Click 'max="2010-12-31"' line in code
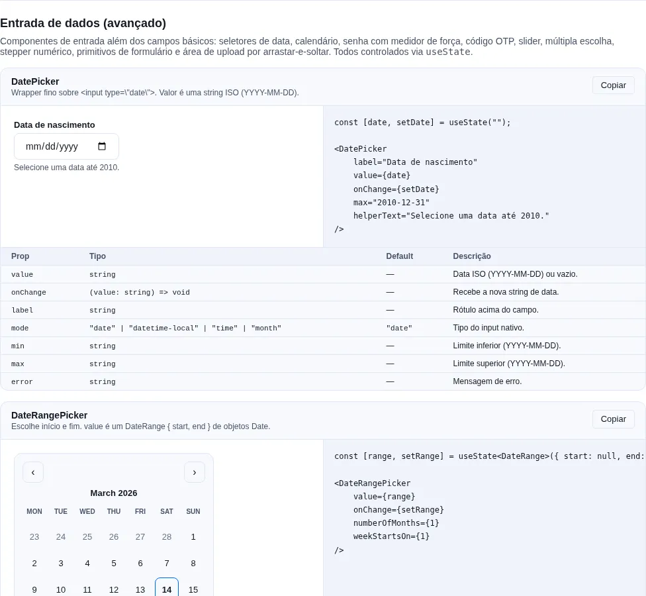Viewport: 646px width, 596px height. pos(391,203)
